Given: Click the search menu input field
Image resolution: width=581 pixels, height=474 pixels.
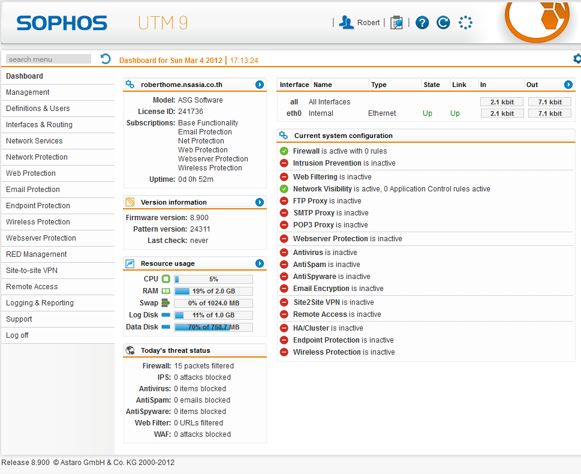Looking at the screenshot, I should [x=49, y=59].
